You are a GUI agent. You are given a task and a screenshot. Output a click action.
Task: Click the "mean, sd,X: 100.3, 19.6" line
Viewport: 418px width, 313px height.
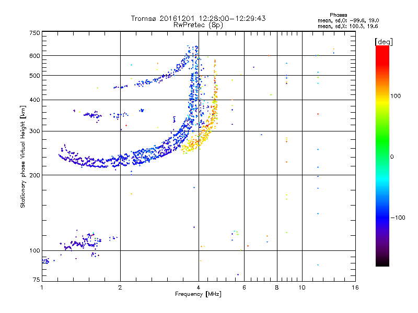tap(347, 26)
